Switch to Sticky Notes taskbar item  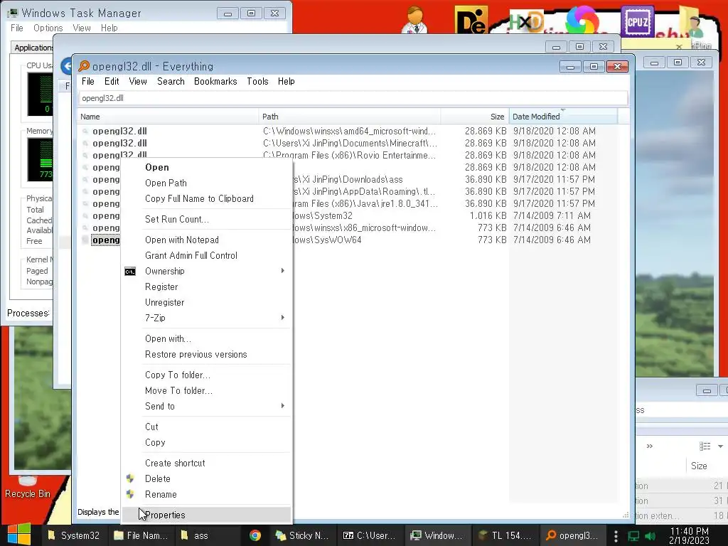tap(301, 535)
